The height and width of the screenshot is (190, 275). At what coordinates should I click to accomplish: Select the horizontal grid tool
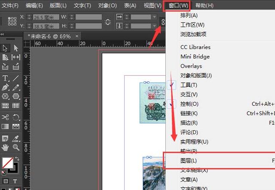[5, 106]
